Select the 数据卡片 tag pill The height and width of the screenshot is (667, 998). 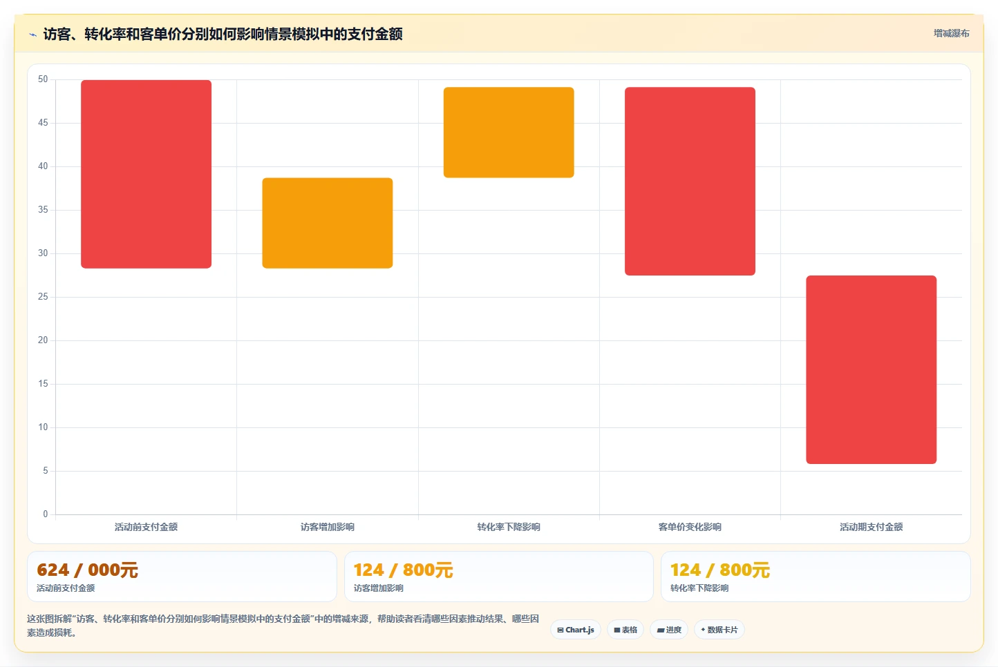click(719, 630)
